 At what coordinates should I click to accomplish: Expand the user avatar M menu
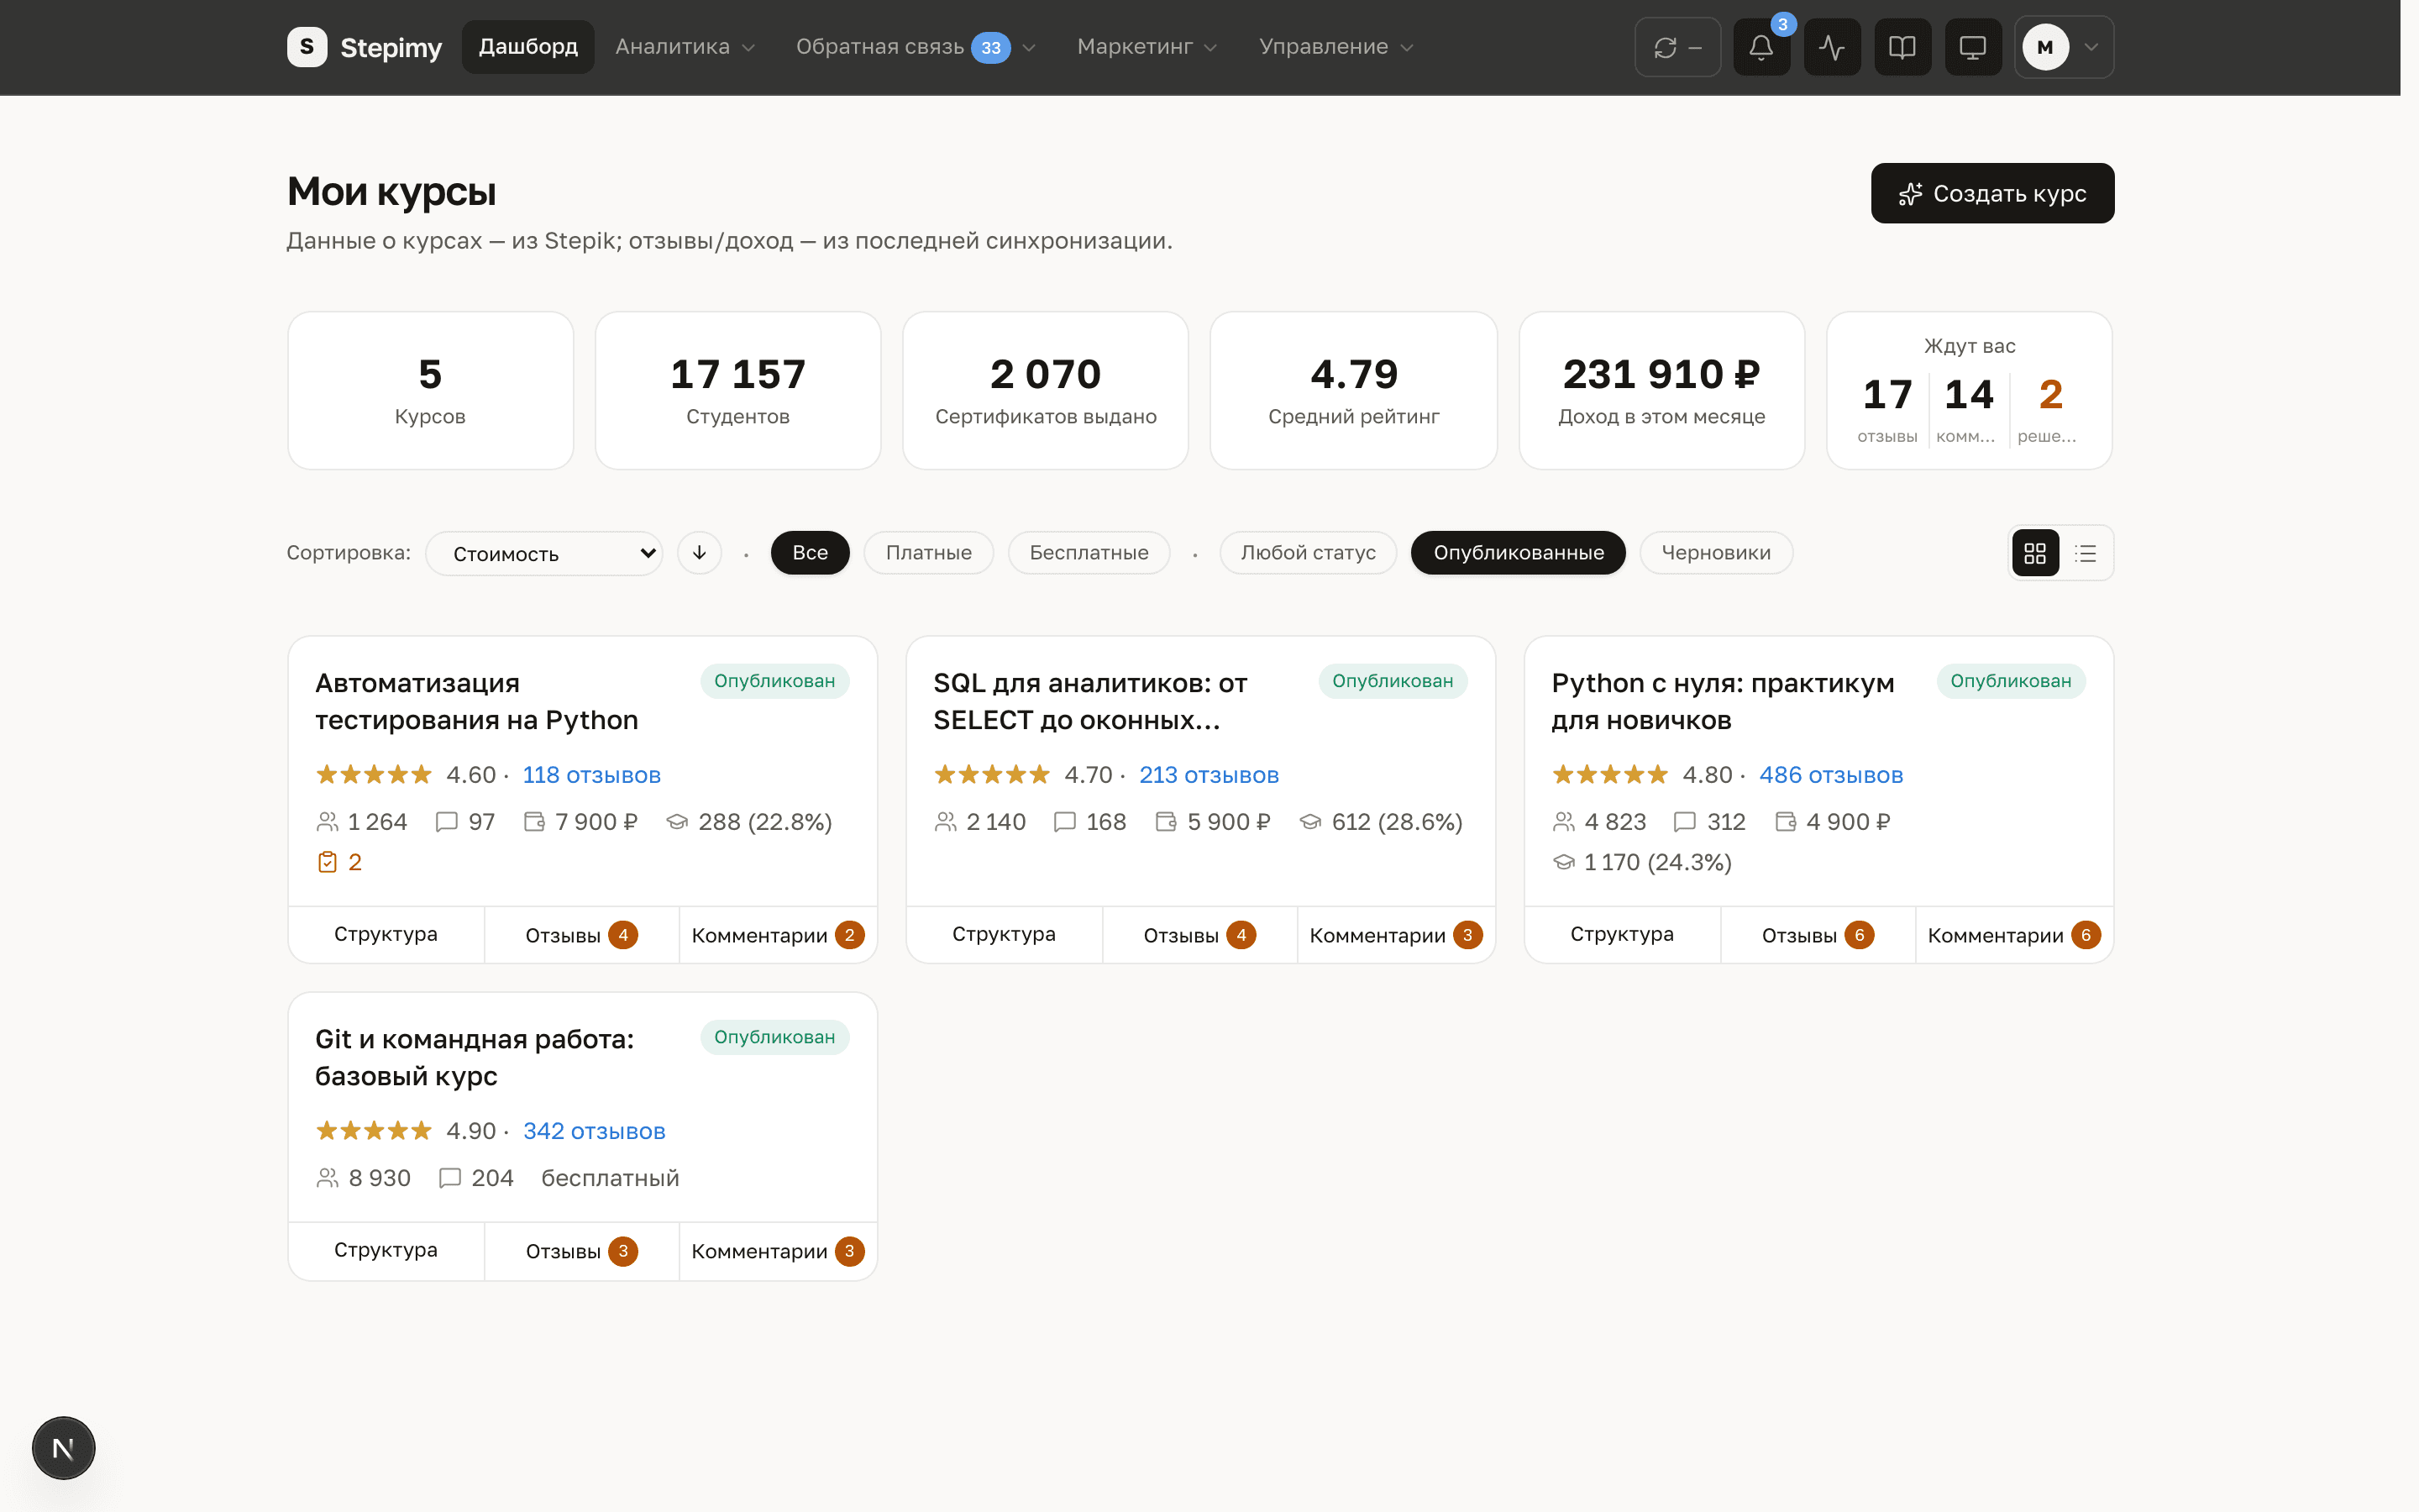coord(2063,47)
